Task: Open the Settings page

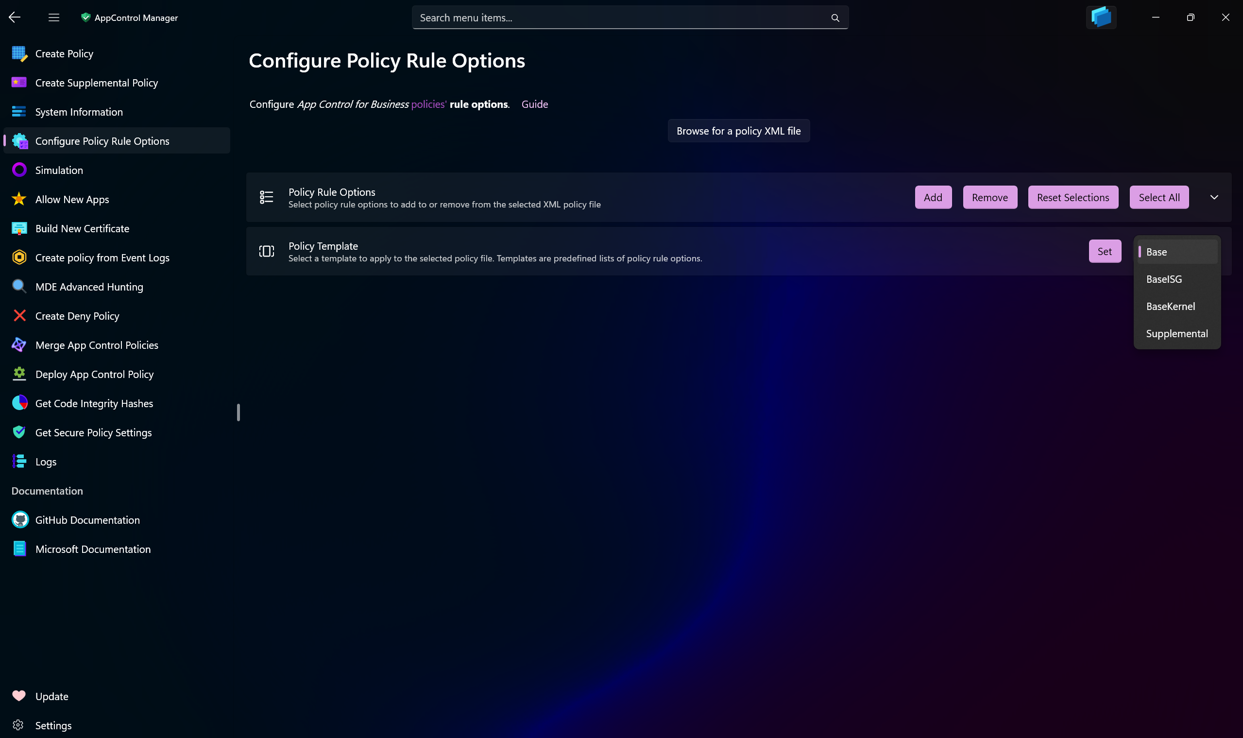Action: pos(117,725)
